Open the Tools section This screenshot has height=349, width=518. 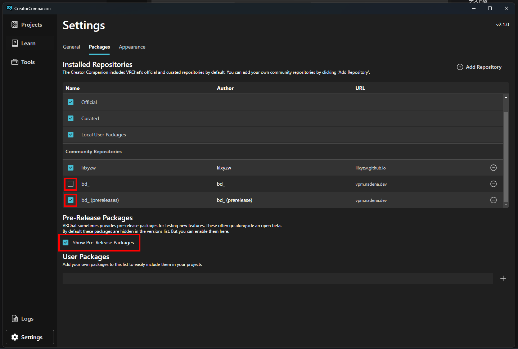point(23,62)
